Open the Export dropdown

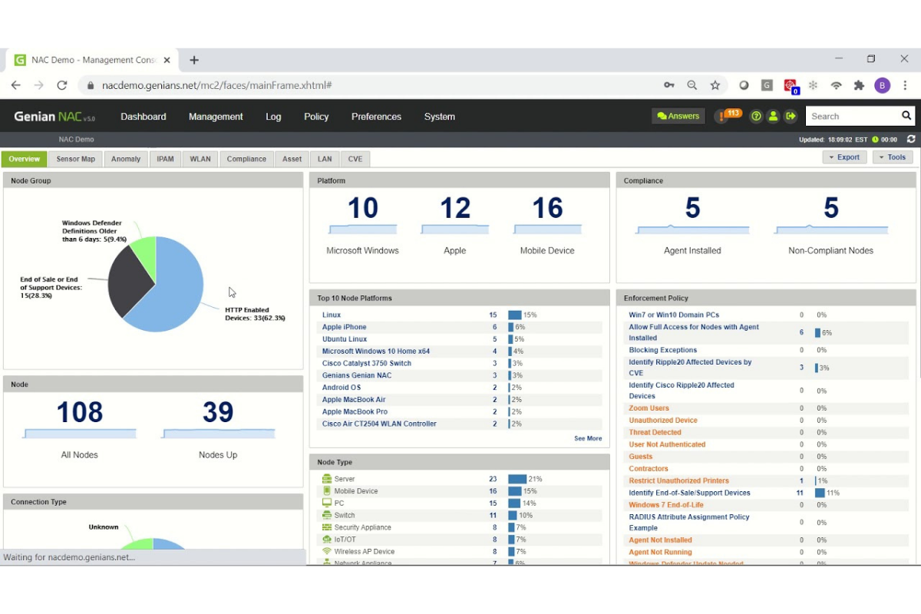[x=844, y=157]
